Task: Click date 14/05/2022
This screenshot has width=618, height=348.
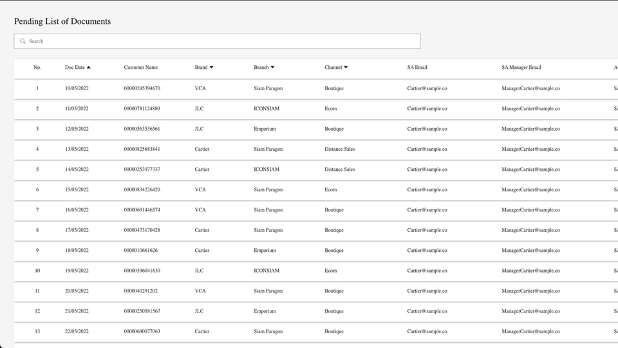Action: (x=77, y=169)
